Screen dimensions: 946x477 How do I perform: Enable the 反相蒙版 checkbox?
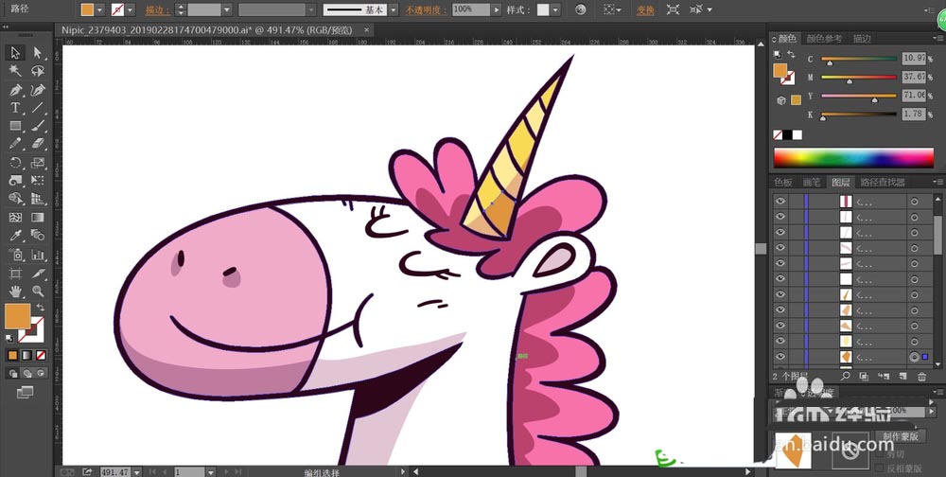[x=879, y=468]
